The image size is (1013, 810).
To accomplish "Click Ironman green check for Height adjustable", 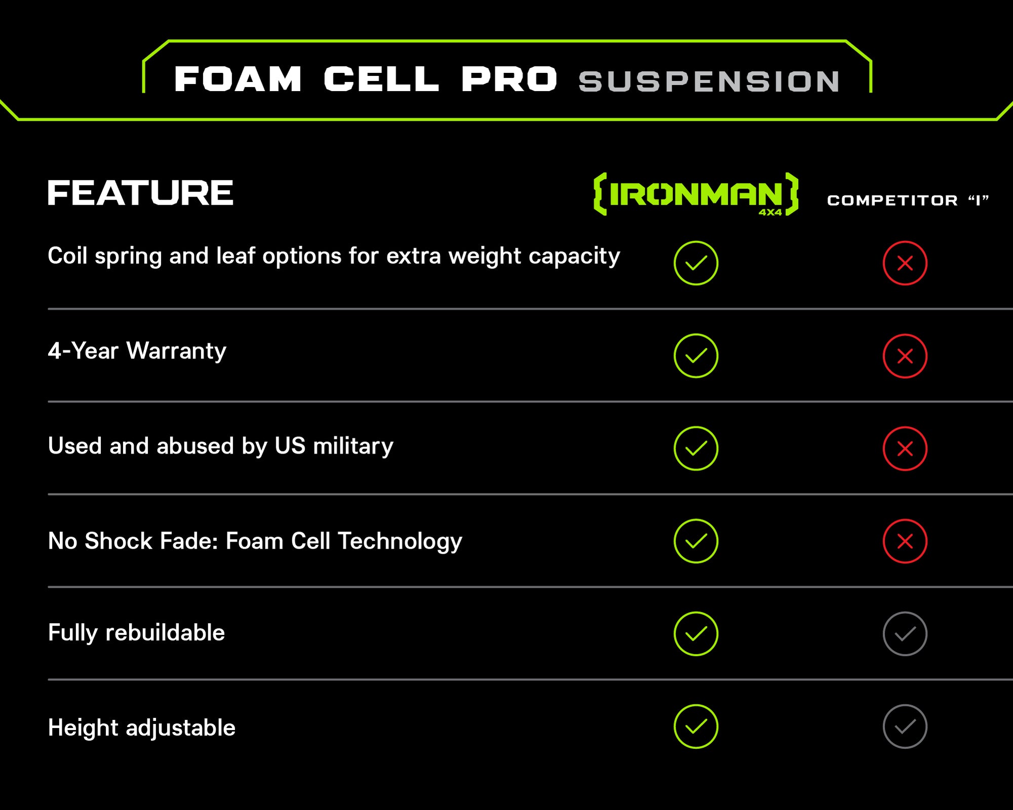I will point(696,726).
